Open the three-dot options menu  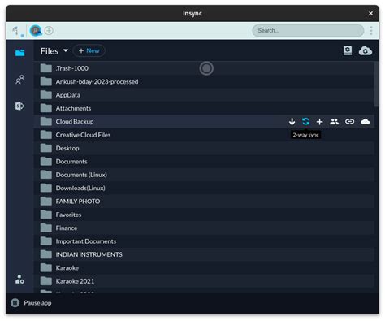pyautogui.click(x=371, y=31)
